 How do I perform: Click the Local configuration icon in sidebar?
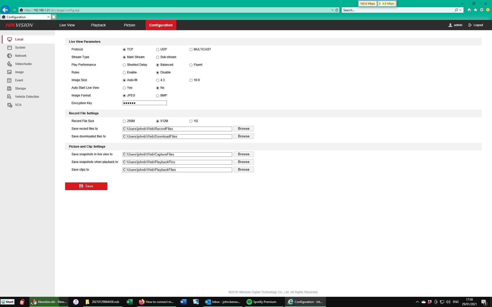(9, 39)
